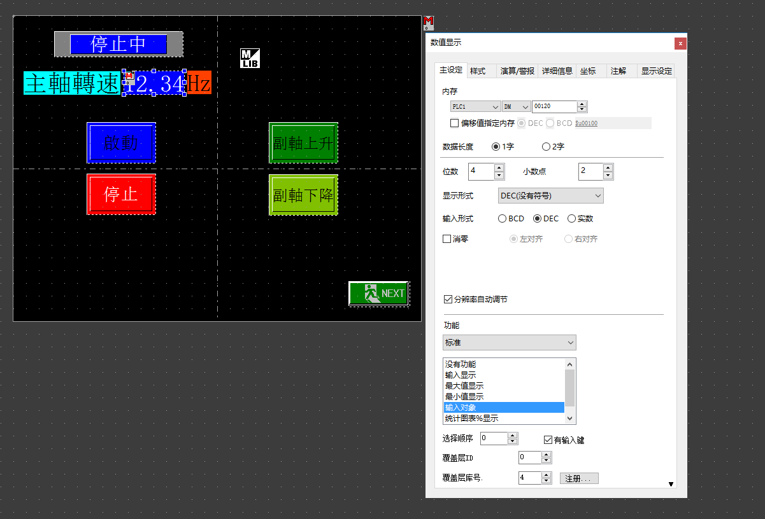Open the 显示形式 DEC dropdown
This screenshot has width=765, height=519.
tap(550, 196)
